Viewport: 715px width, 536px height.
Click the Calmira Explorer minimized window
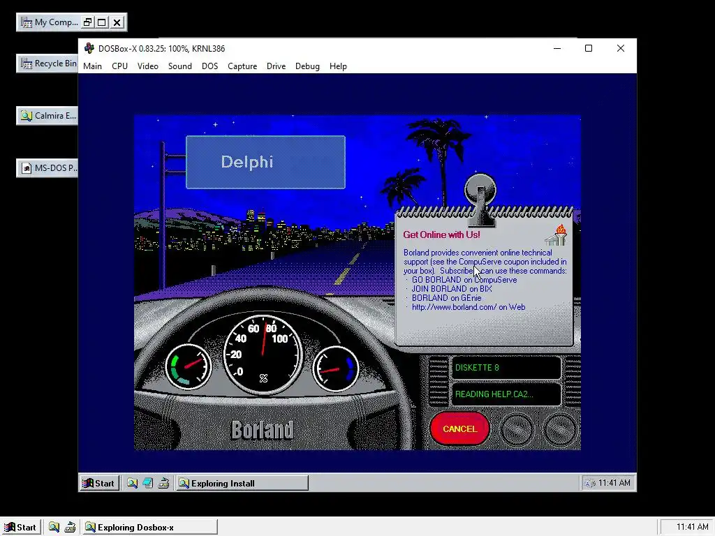click(47, 116)
